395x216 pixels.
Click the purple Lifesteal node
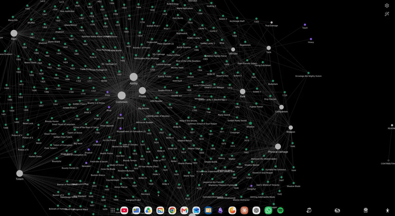click(x=97, y=142)
